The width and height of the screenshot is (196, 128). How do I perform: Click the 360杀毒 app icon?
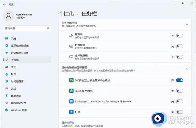tap(72, 91)
